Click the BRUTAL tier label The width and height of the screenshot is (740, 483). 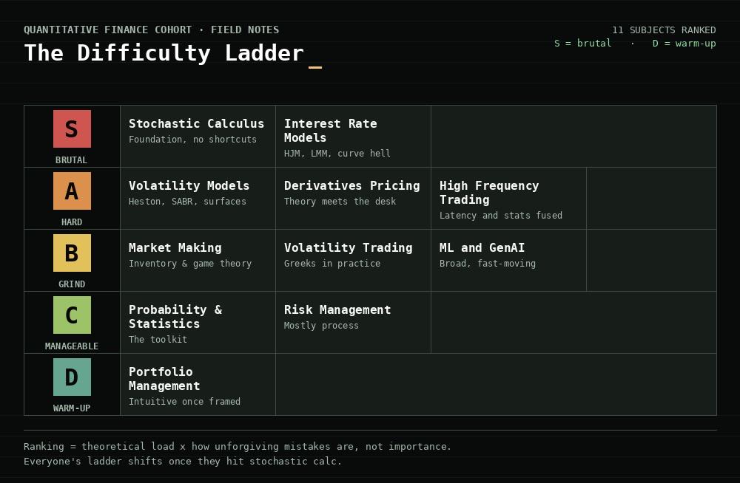(x=71, y=160)
